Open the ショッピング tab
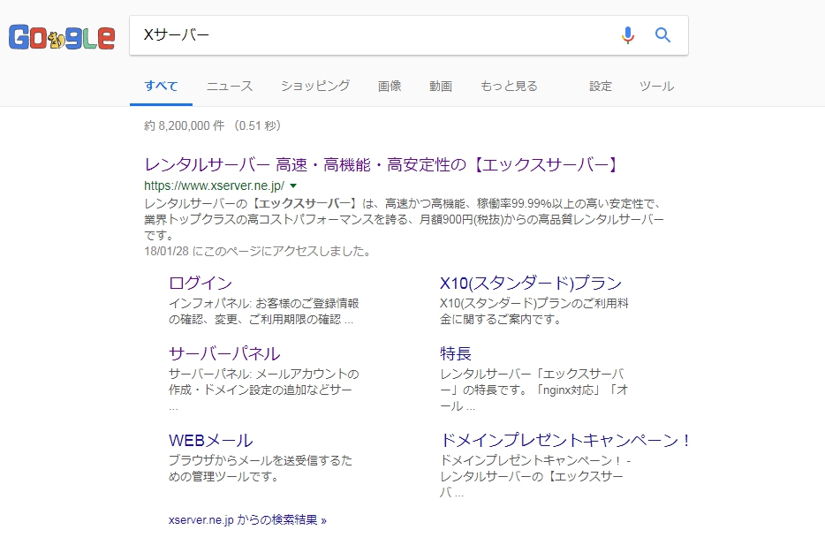 pos(315,86)
